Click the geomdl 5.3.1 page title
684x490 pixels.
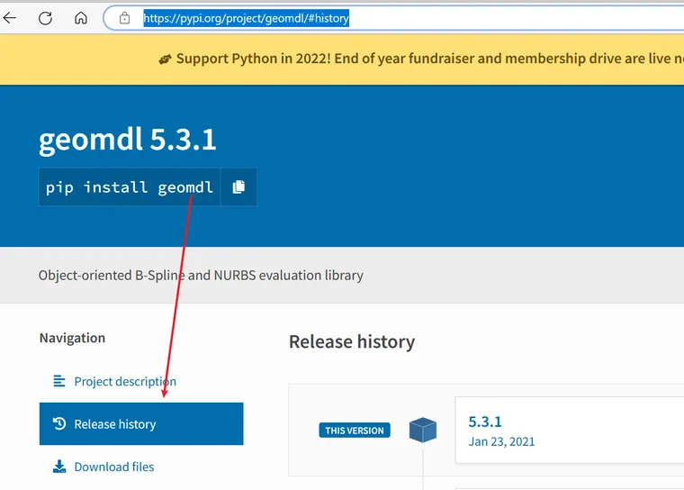tap(128, 140)
